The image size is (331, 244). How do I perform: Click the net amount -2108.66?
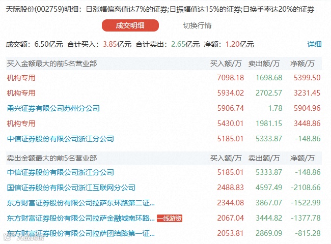tap(306, 187)
